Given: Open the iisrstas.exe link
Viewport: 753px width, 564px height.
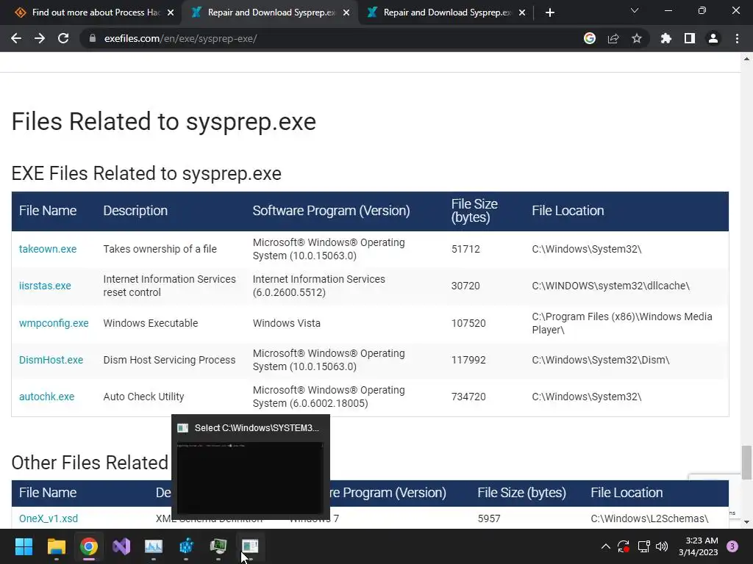Looking at the screenshot, I should [45, 286].
